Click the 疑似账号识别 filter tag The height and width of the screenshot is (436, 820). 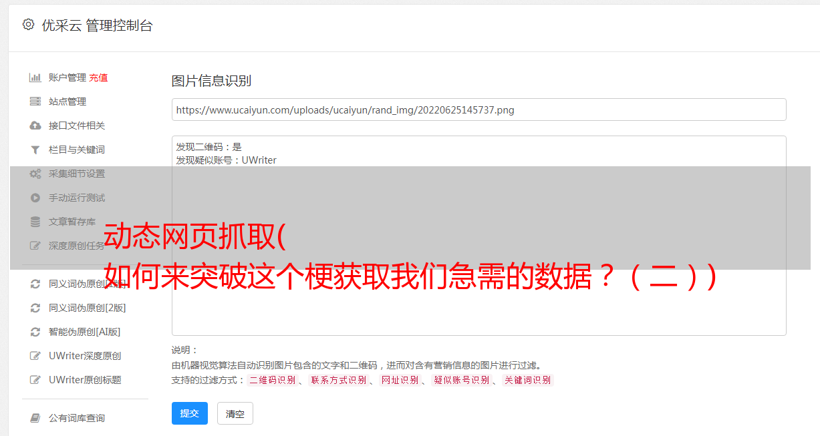coord(461,380)
